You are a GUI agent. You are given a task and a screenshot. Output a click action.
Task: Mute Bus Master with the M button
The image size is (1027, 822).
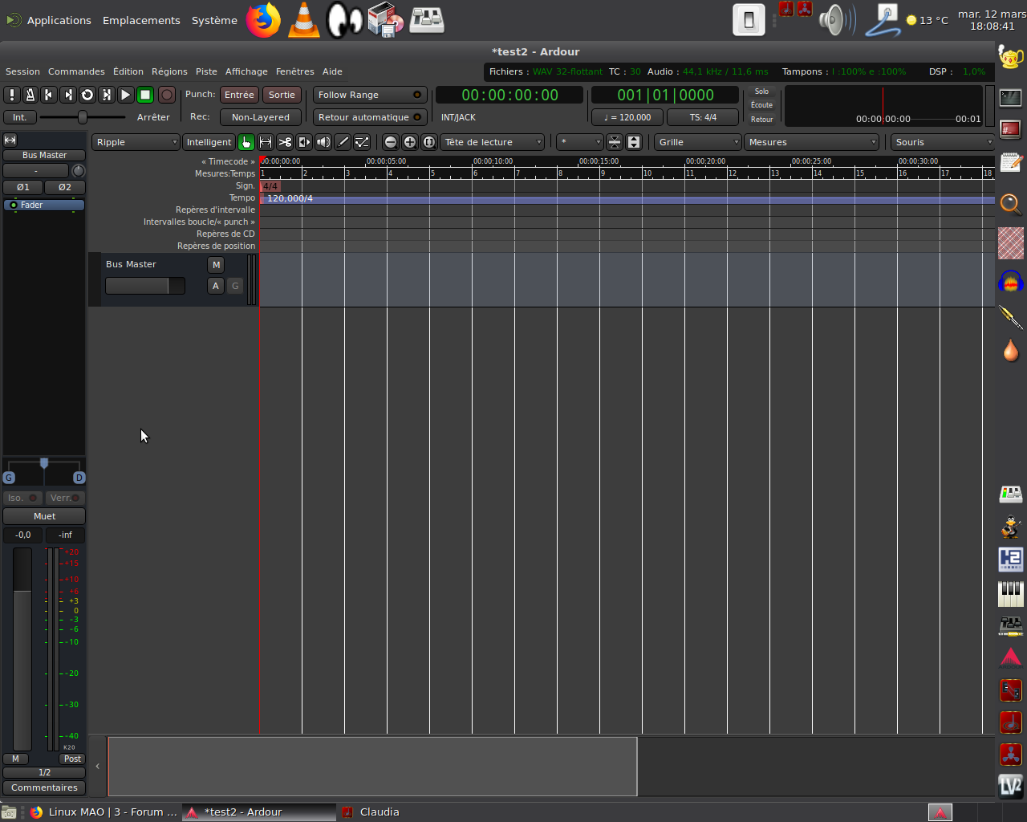pyautogui.click(x=216, y=265)
